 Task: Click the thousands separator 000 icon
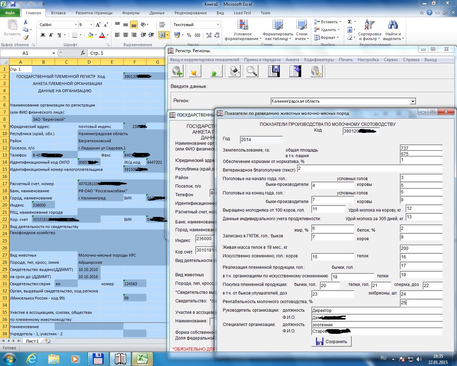(197, 35)
